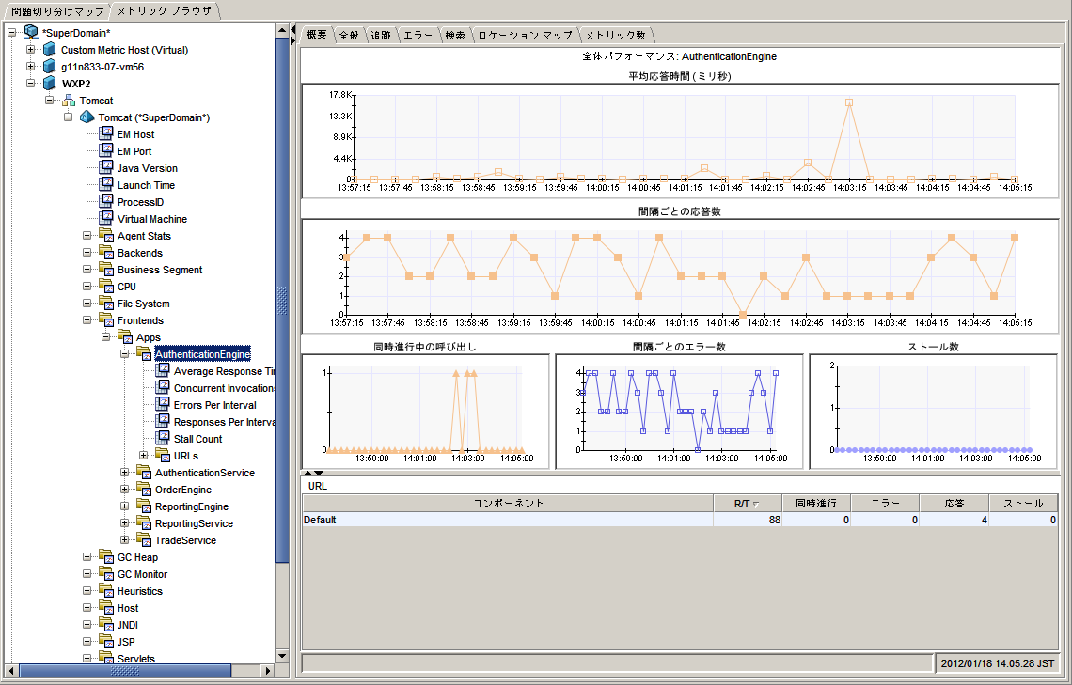Click the EM Host metric icon
The width and height of the screenshot is (1072, 685).
click(106, 134)
